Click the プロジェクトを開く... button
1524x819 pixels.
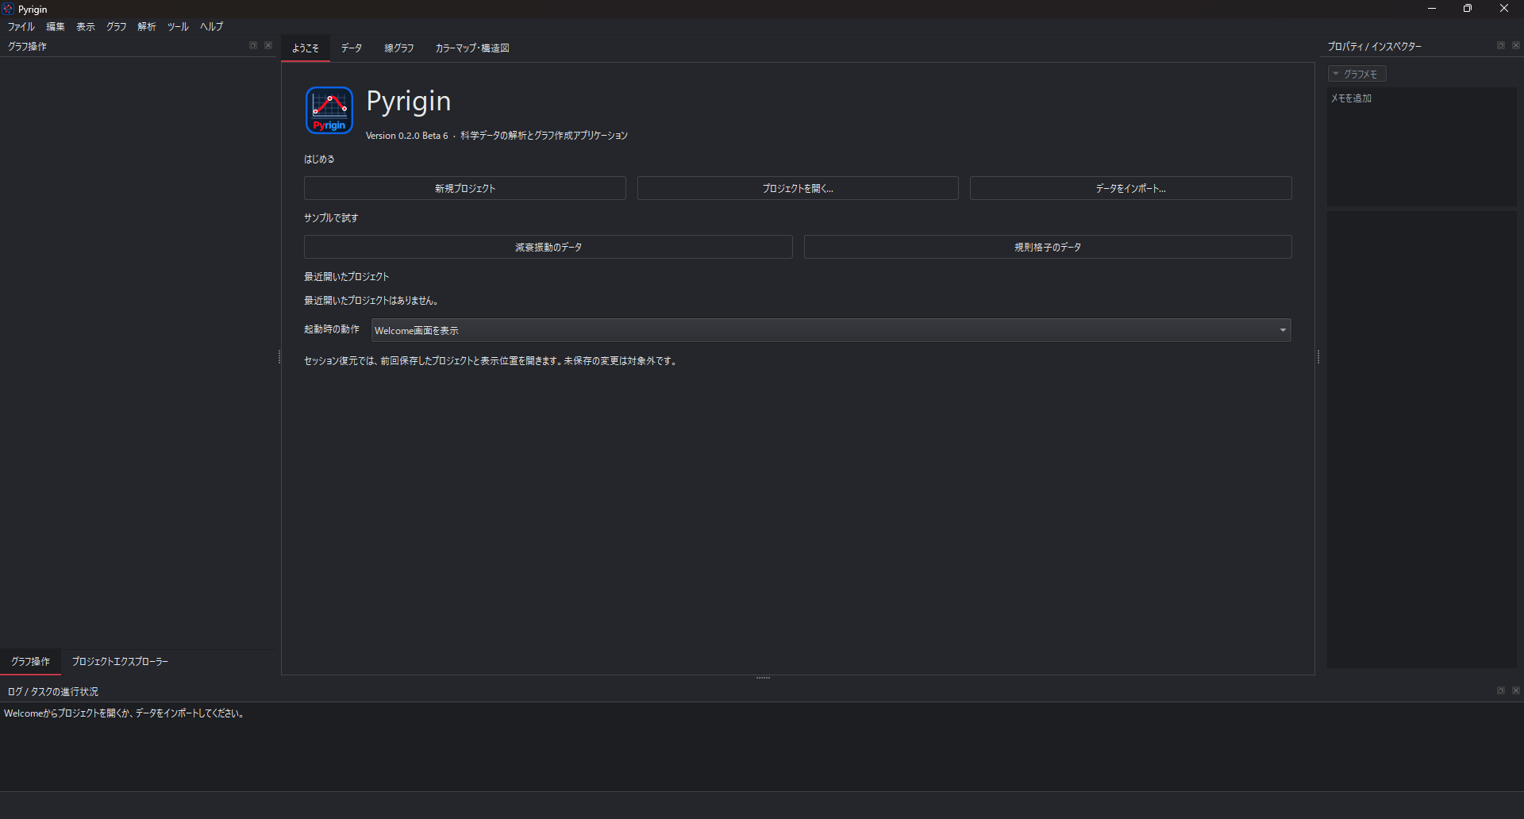pos(798,188)
